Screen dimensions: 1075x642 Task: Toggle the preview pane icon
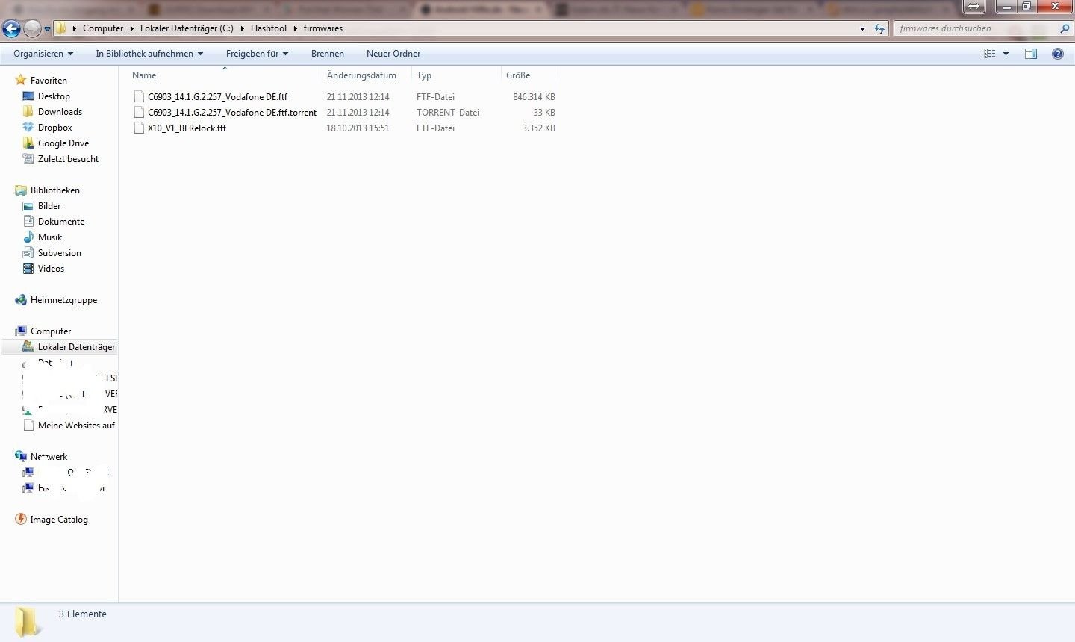point(1031,54)
